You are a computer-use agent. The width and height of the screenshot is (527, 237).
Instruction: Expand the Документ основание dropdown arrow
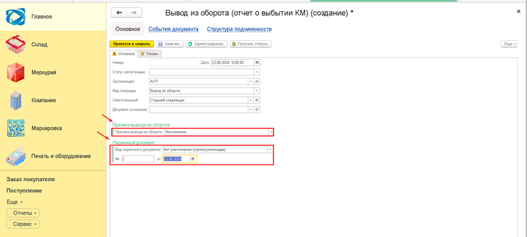click(x=251, y=109)
